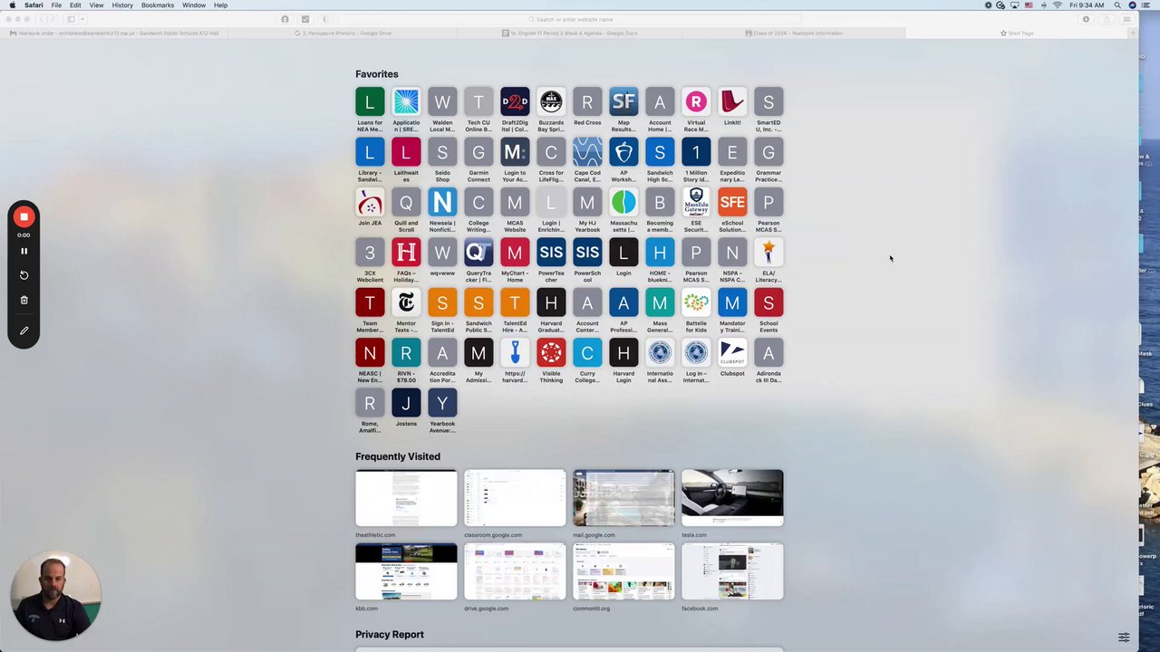Image resolution: width=1160 pixels, height=652 pixels.
Task: Open the Draft2Digital favorite
Action: tap(515, 102)
